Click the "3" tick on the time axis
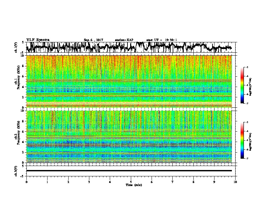Image resolution: width=265 pixels, height=204 pixels. tap(89, 182)
